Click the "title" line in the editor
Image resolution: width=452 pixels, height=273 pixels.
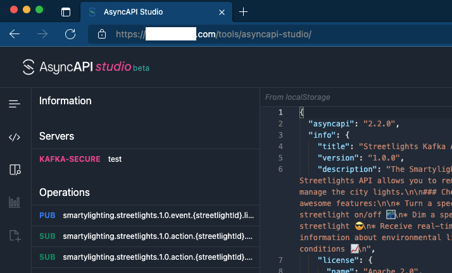[384, 147]
